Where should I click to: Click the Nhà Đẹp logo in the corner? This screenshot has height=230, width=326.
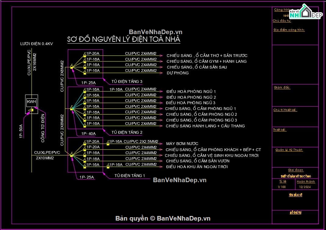click(306, 12)
